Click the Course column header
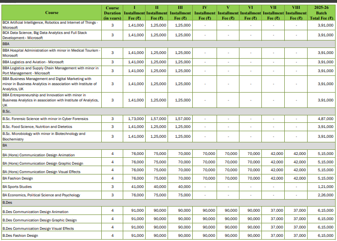Image resolution: width=337 pixels, height=241 pixels. click(x=52, y=13)
